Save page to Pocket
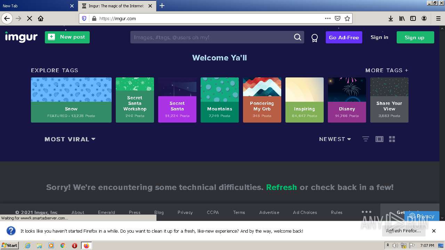This screenshot has height=250, width=445. click(337, 18)
